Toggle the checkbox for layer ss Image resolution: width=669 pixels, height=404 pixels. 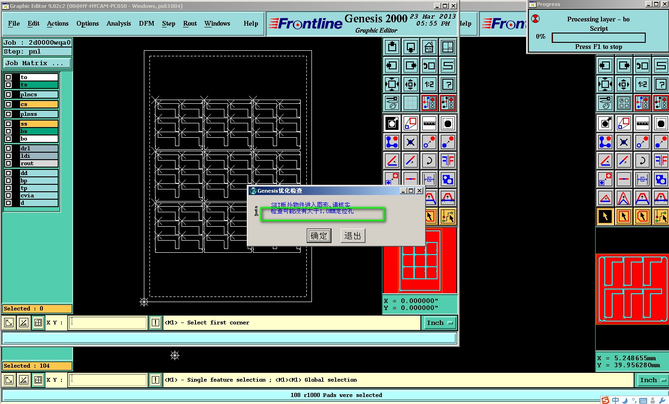point(8,124)
